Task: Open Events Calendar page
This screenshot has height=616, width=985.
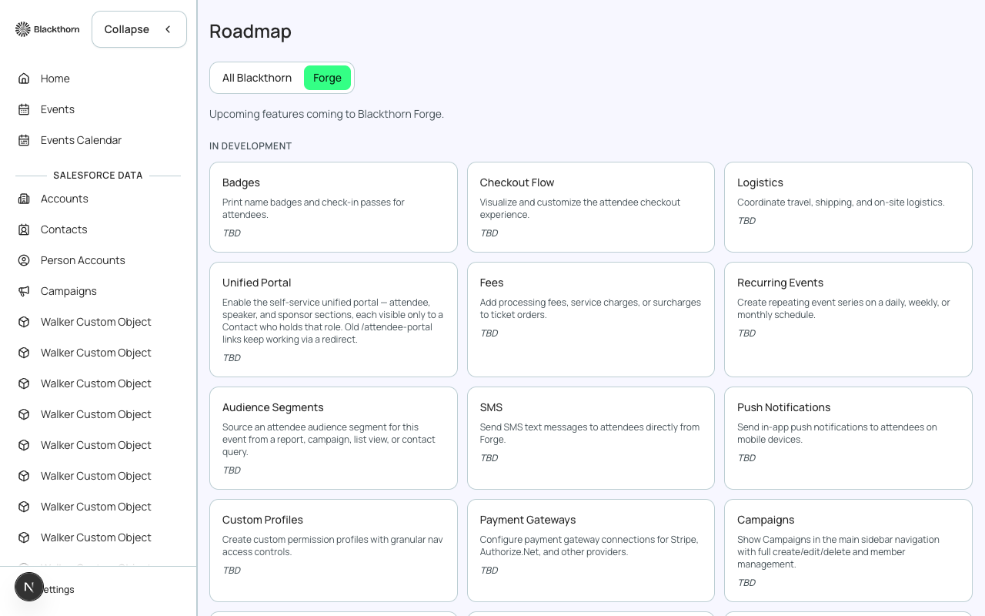Action: (x=98, y=140)
